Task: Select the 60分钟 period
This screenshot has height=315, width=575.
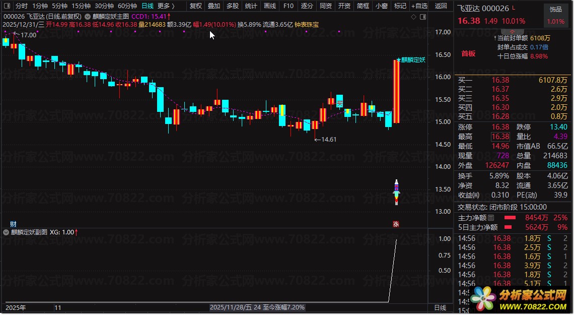Action: point(127,6)
